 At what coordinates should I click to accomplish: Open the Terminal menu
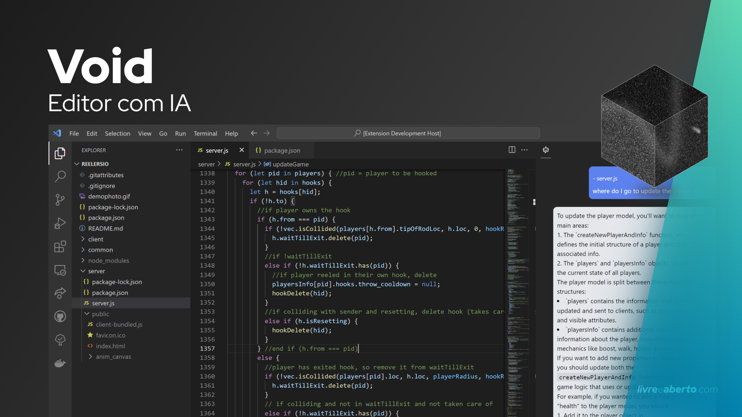[205, 133]
